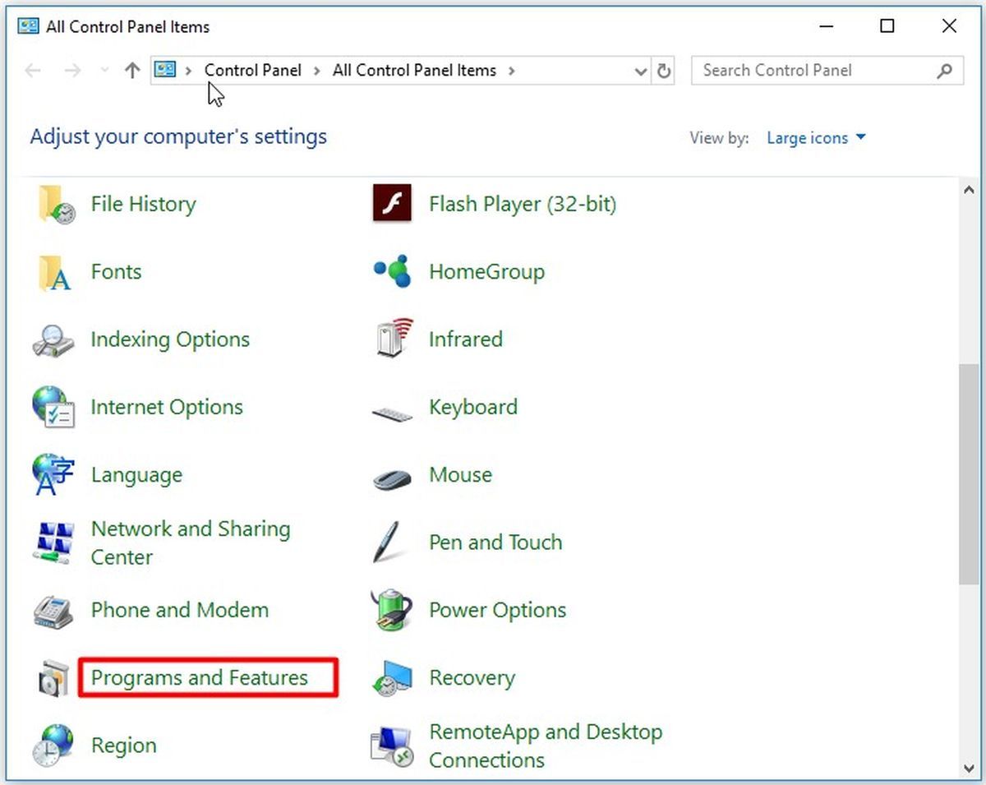Select Control Panel in the breadcrumb path
The image size is (986, 785).
click(253, 71)
